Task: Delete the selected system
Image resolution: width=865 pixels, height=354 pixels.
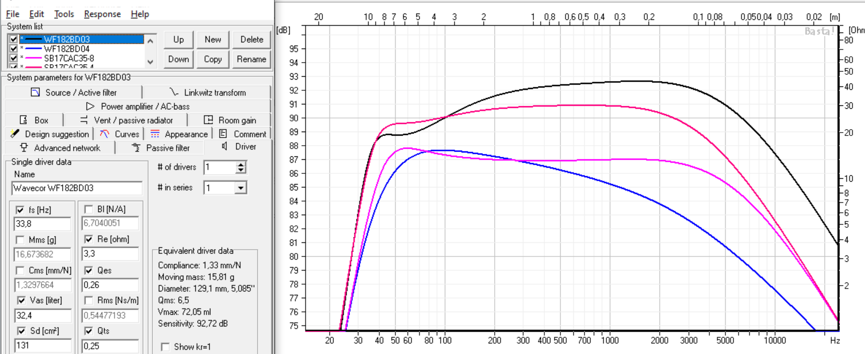Action: click(252, 39)
